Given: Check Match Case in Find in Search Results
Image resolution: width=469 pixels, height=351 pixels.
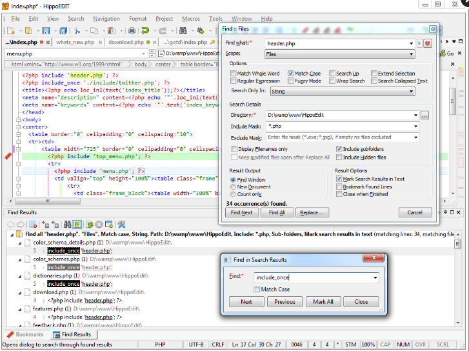Looking at the screenshot, I should click(257, 289).
